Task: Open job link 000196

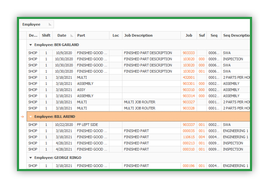Action: pos(189,166)
